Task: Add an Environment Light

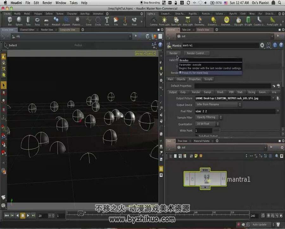Action: 227,21
